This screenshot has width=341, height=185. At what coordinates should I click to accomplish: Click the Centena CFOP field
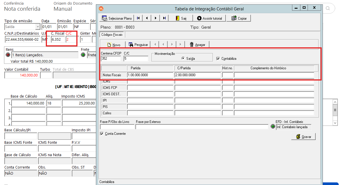(x=111, y=59)
